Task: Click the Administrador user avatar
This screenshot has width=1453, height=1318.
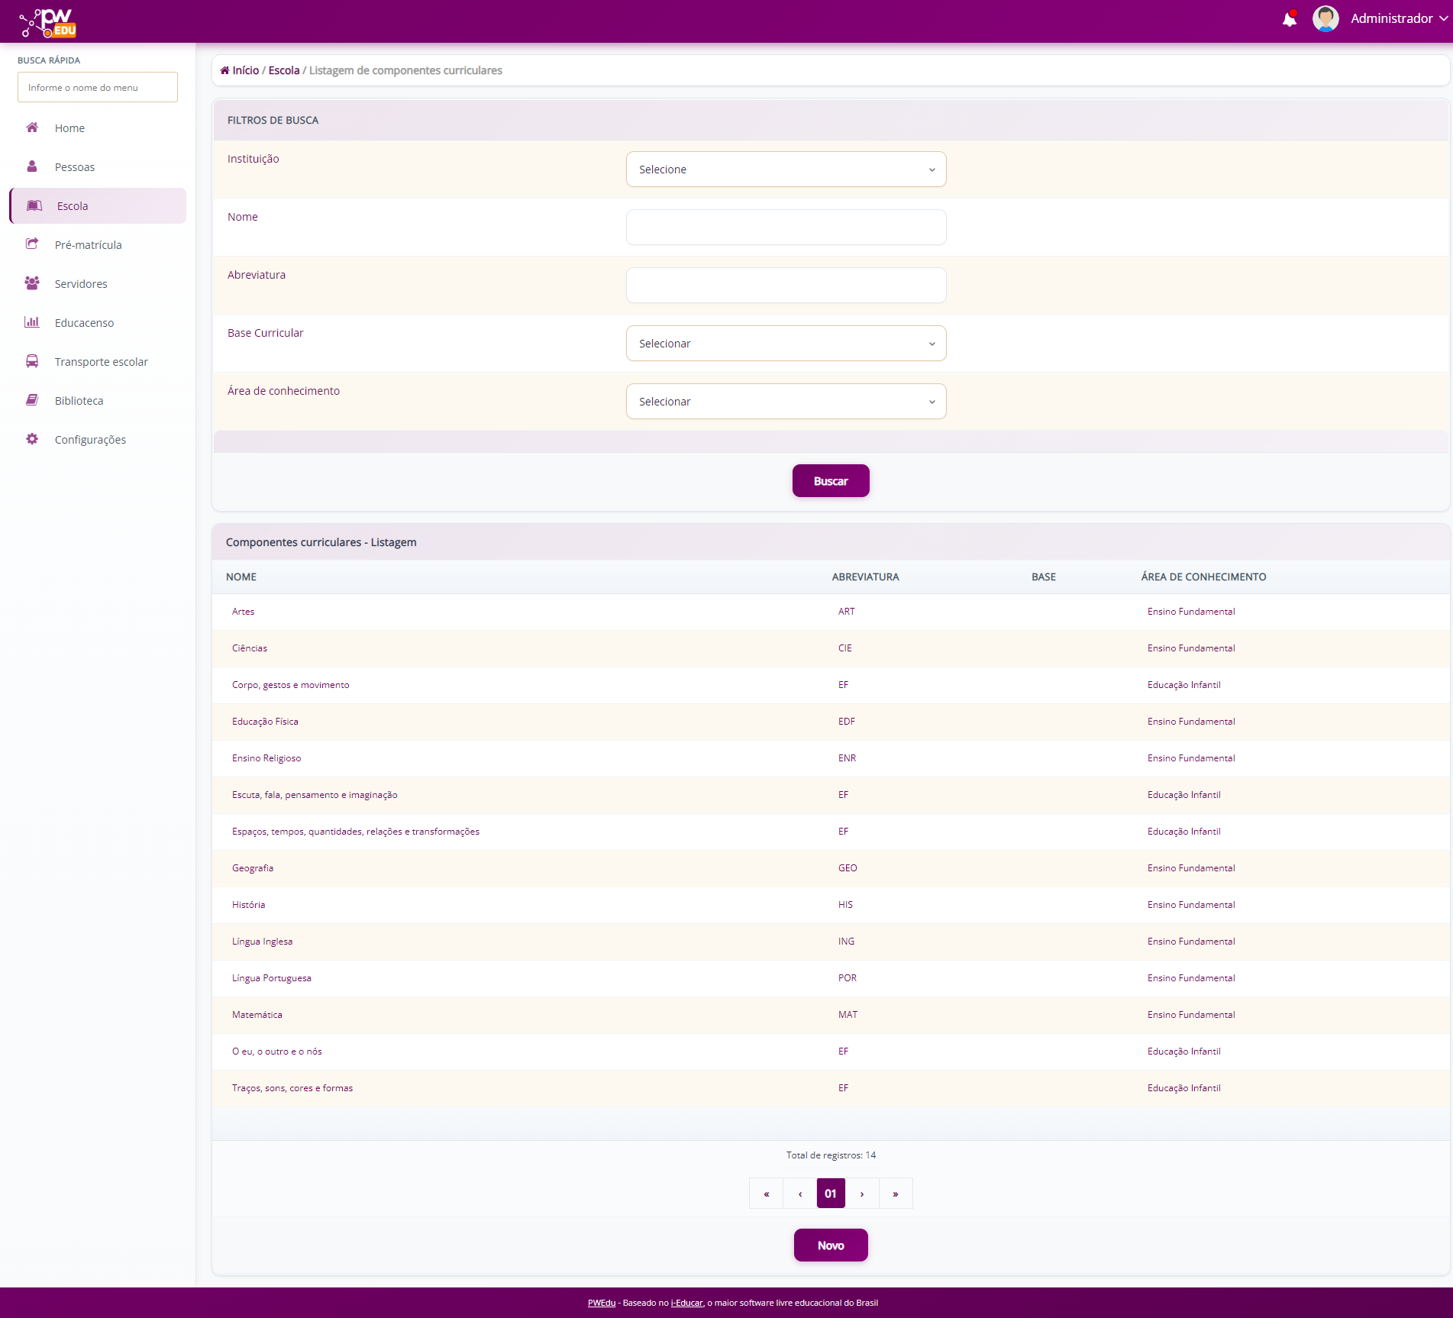Action: [1325, 19]
